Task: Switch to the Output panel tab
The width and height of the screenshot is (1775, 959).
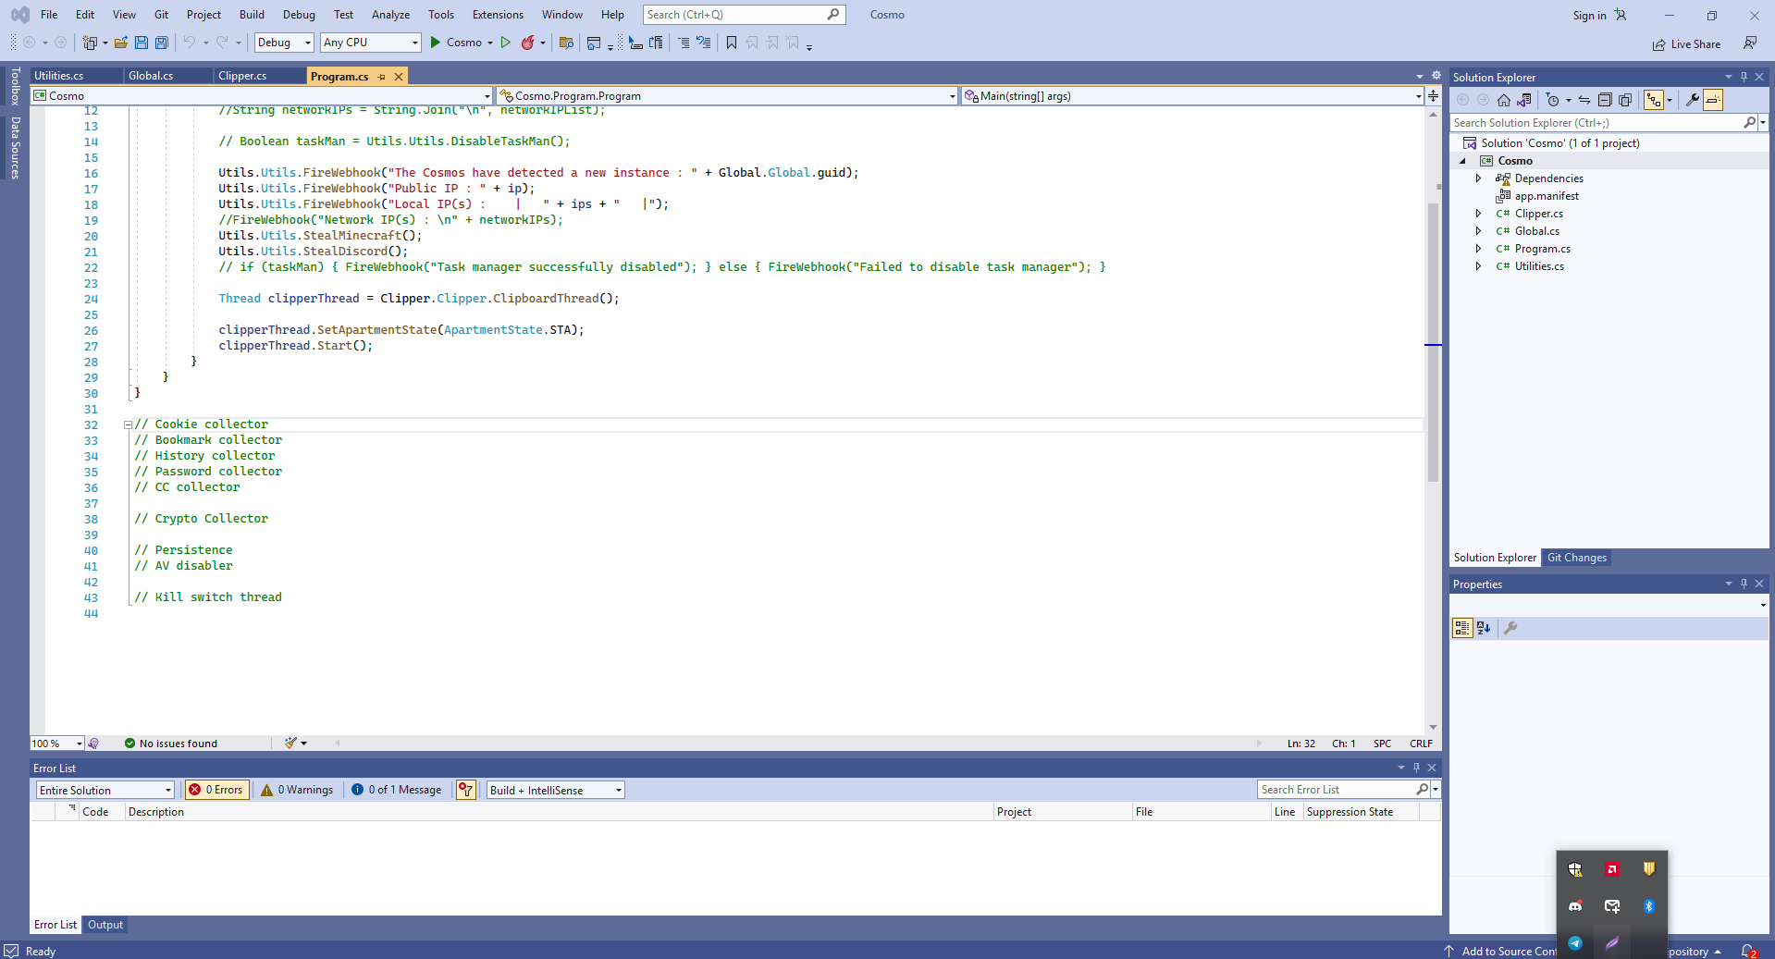Action: coord(105,925)
